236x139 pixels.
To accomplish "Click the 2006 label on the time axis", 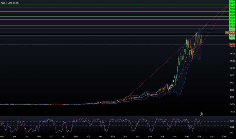I will click(x=88, y=136).
